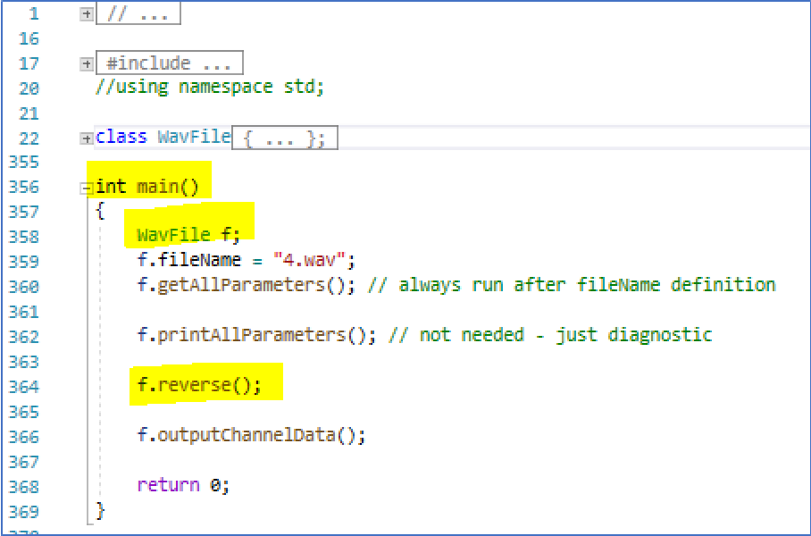Click the '{ ... };' collapsed class body

284,138
